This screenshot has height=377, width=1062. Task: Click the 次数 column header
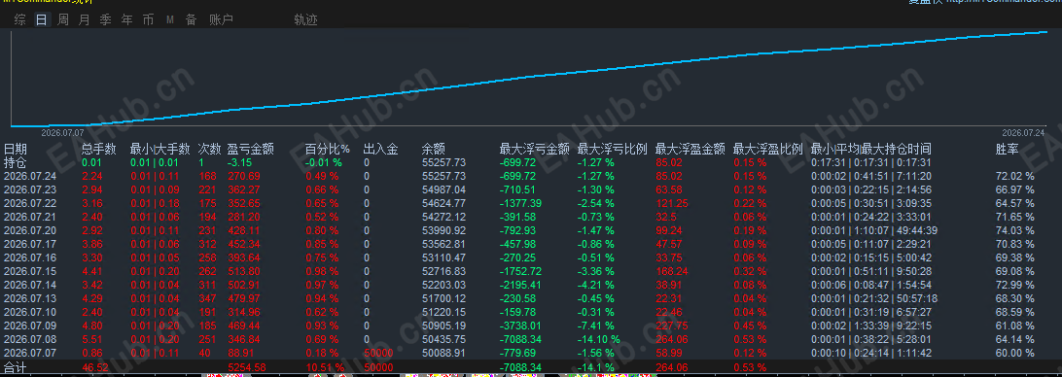(210, 149)
